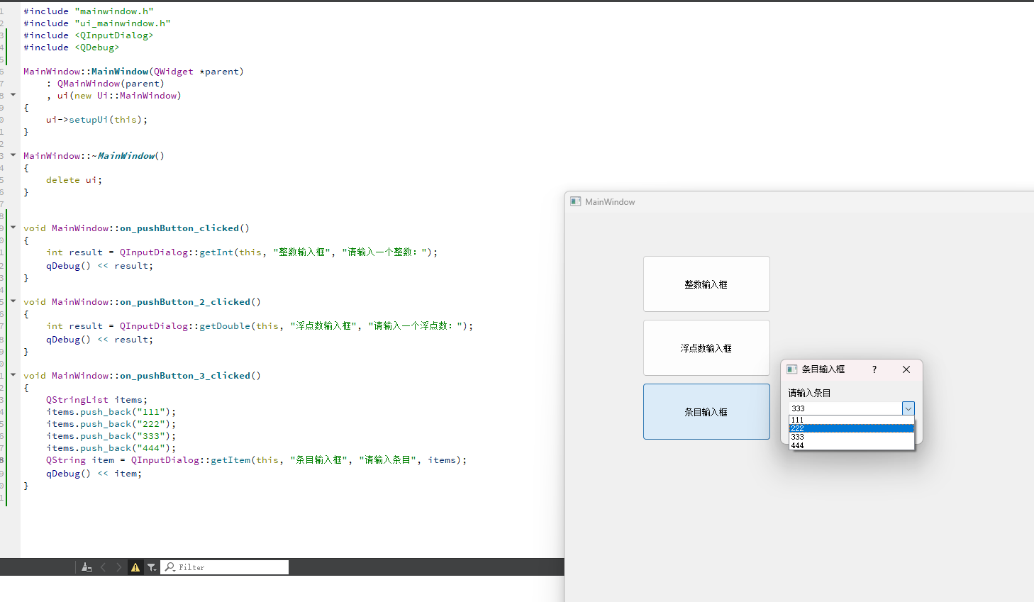Click inside the Filter input field
This screenshot has width=1034, height=602.
coord(227,567)
